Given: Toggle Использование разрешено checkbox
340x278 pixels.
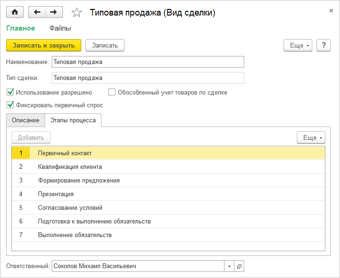Looking at the screenshot, I should (10, 93).
